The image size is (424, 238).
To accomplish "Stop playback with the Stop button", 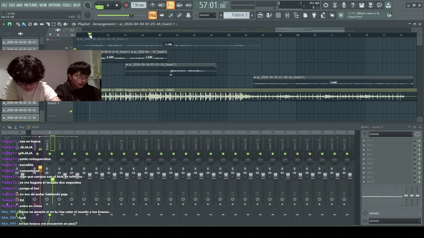I will tap(117, 5).
